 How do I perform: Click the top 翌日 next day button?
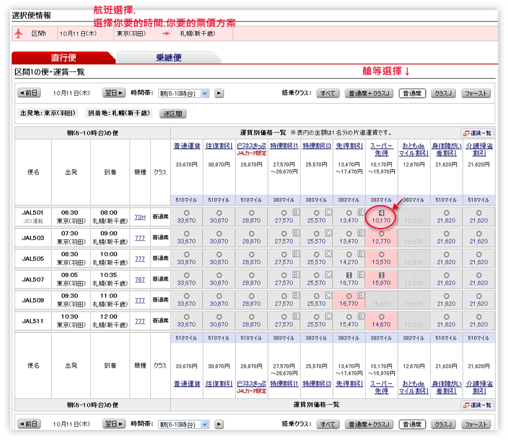pyautogui.click(x=114, y=93)
